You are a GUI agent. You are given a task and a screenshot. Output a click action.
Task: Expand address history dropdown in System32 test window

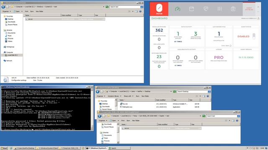pos(103,7)
